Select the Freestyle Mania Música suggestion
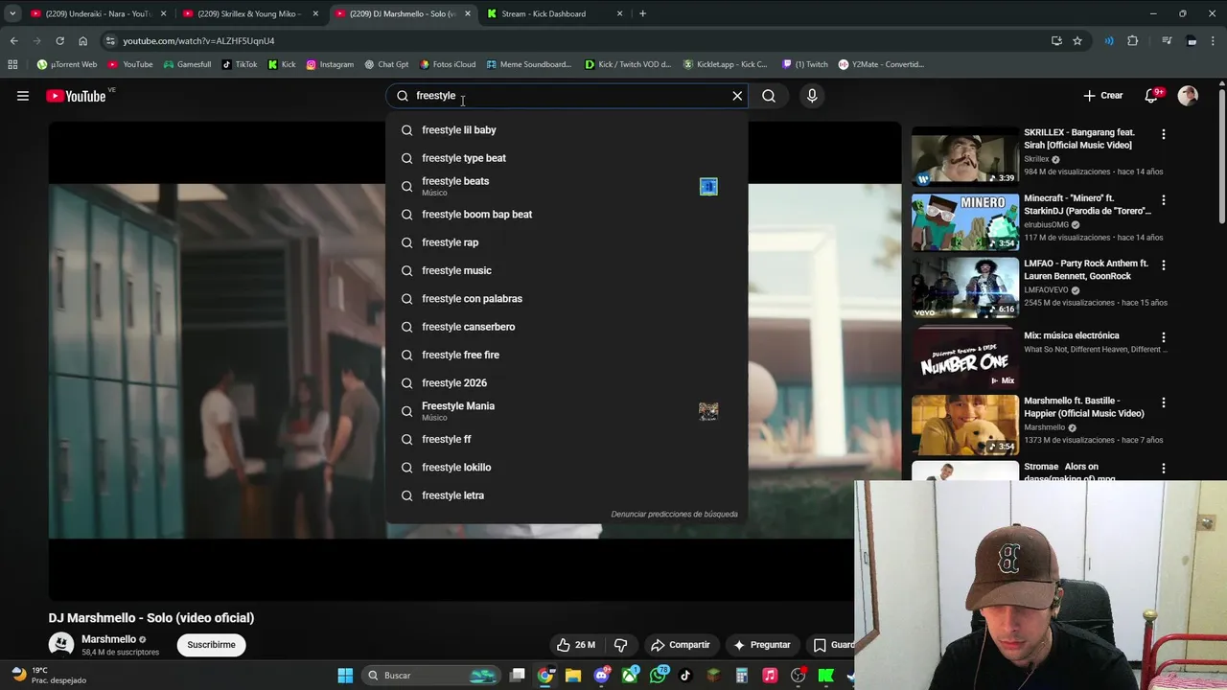Image resolution: width=1227 pixels, height=690 pixels. pyautogui.click(x=567, y=411)
